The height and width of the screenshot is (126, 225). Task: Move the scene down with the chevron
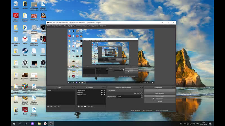58,106
